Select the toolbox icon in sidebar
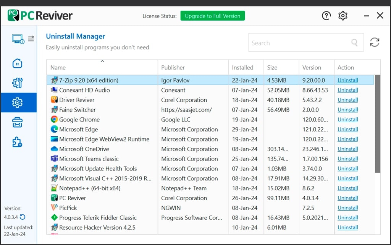 click(x=18, y=122)
